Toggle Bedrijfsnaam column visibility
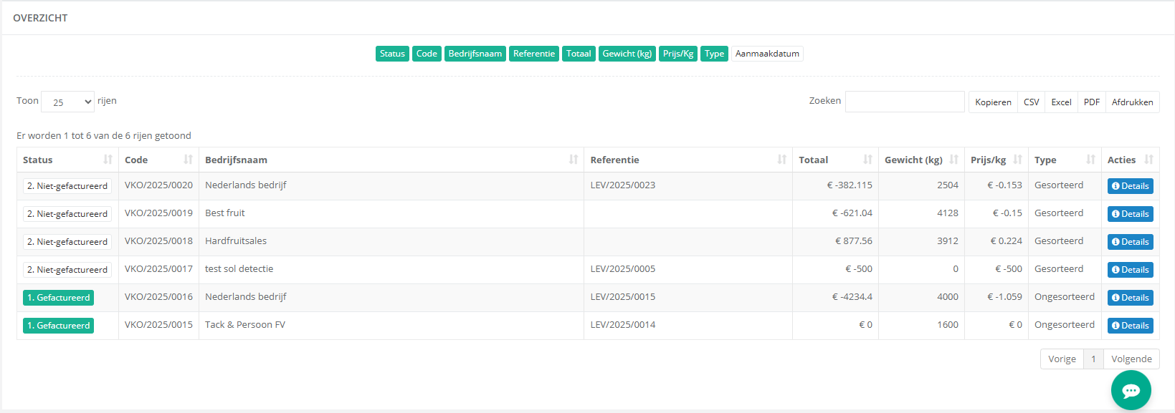The width and height of the screenshot is (1175, 413). coord(475,54)
